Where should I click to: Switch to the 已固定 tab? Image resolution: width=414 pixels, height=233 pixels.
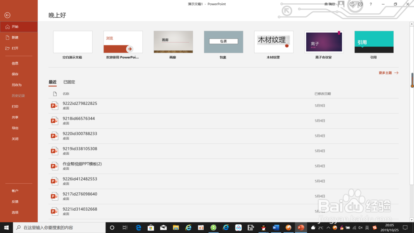coord(69,82)
